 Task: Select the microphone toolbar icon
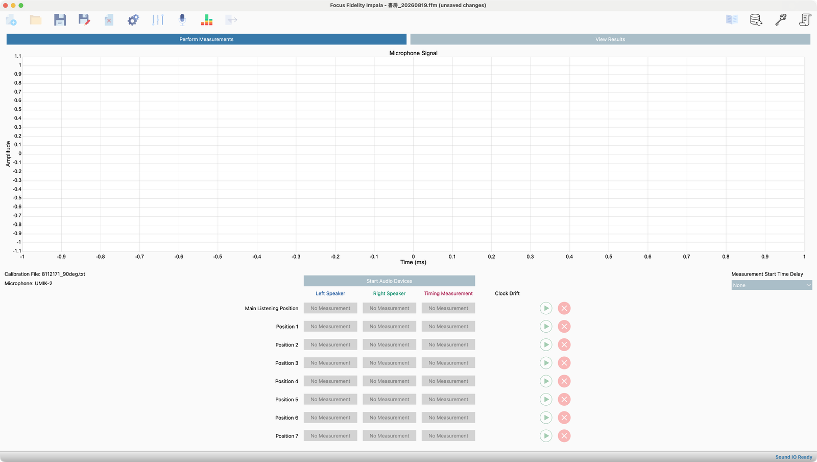click(x=182, y=20)
